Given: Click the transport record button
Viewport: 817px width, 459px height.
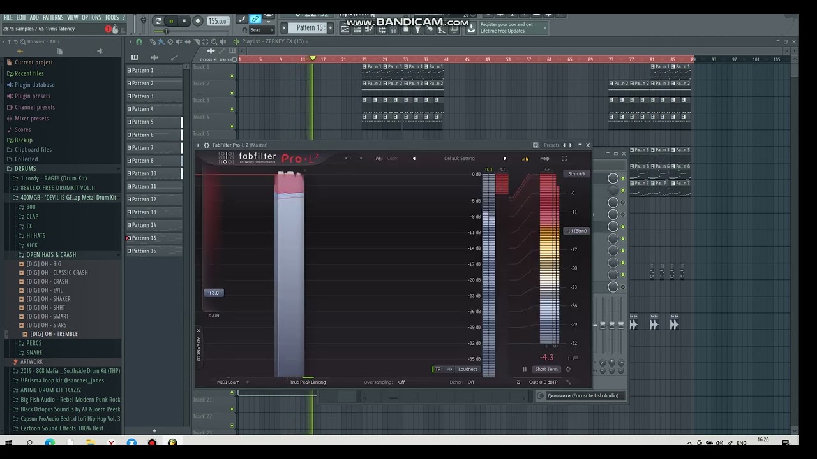Looking at the screenshot, I should click(198, 21).
